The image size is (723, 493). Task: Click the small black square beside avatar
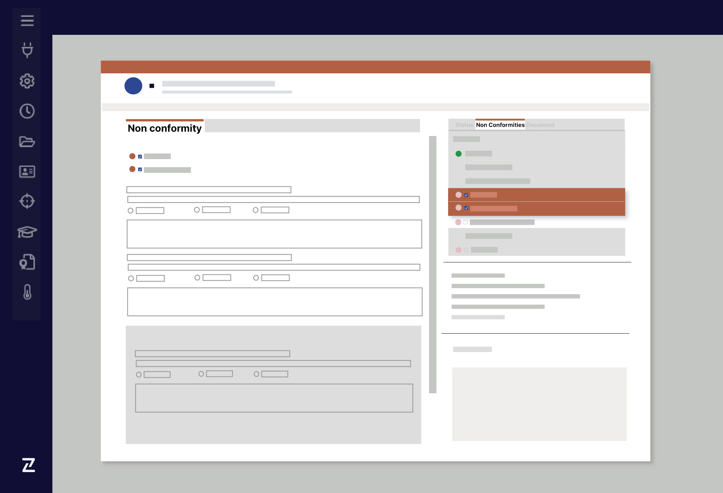click(x=152, y=86)
